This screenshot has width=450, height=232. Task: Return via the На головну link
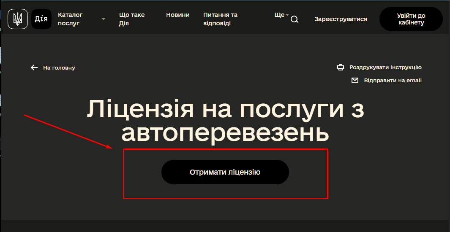59,67
